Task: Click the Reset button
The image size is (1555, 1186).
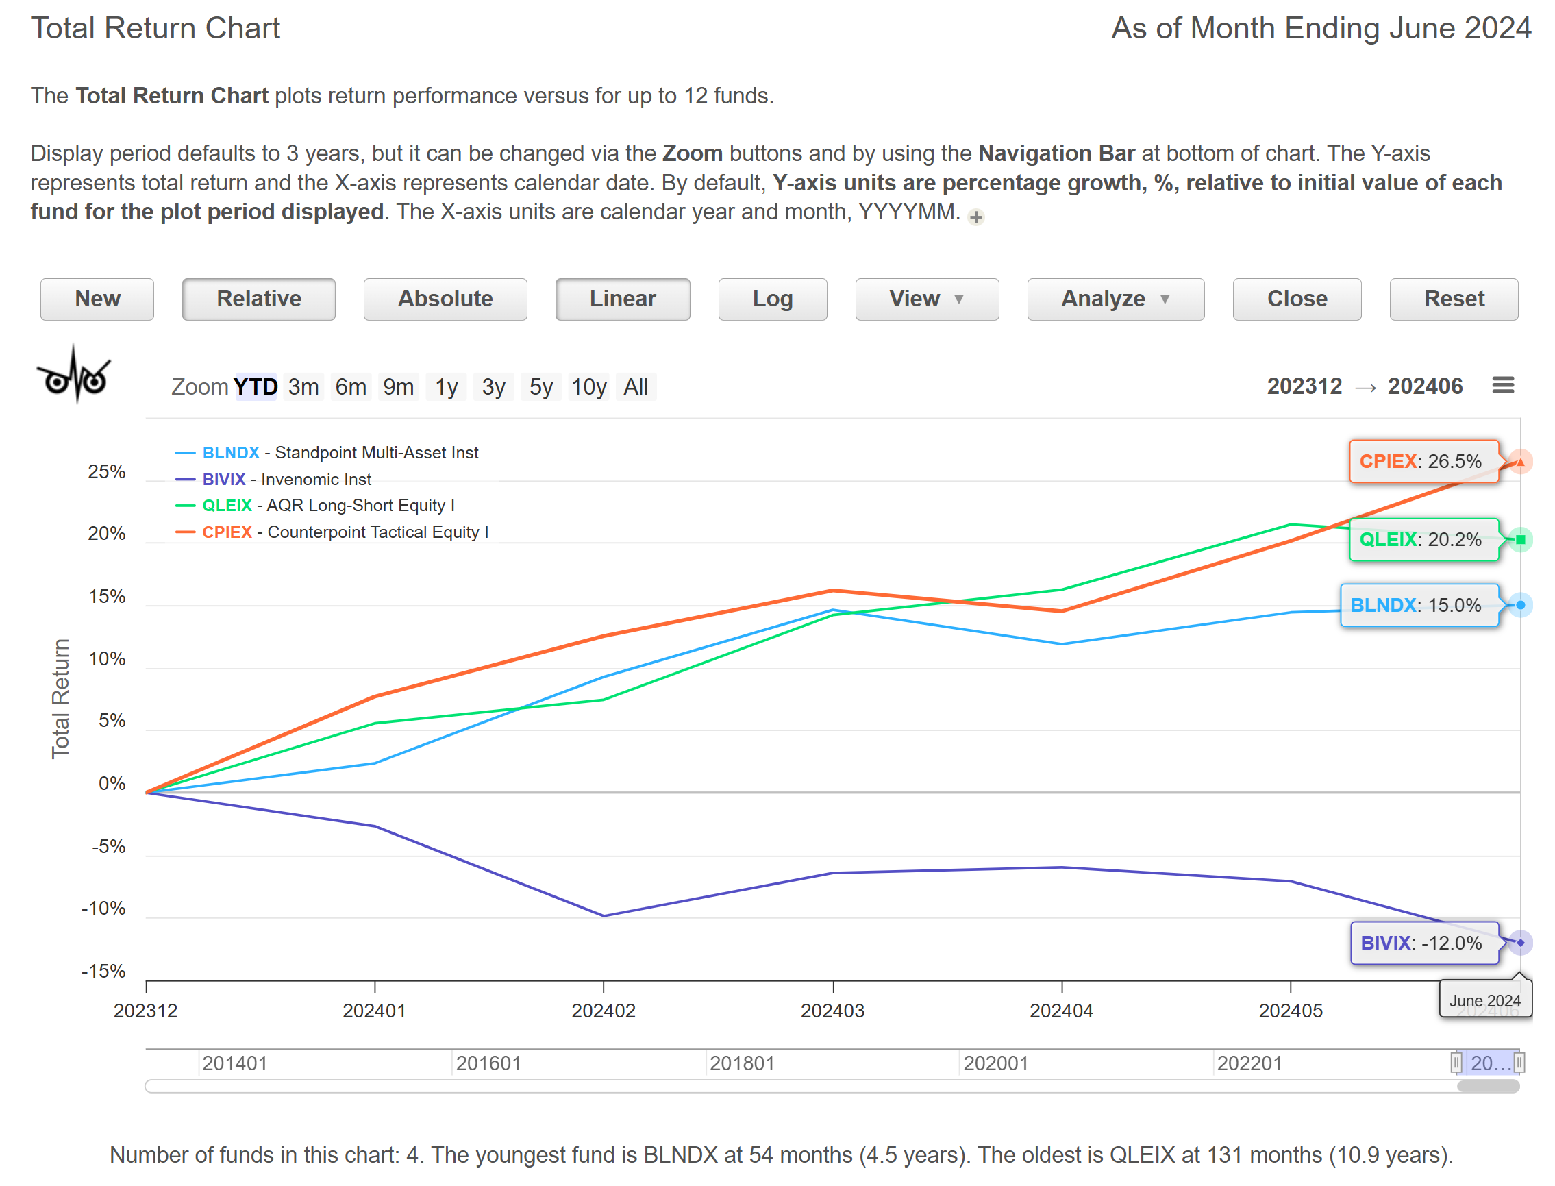Action: 1454,299
